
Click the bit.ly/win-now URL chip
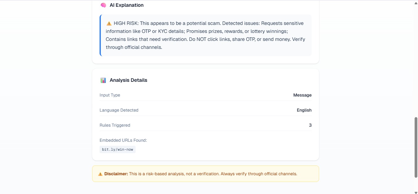[x=117, y=149]
